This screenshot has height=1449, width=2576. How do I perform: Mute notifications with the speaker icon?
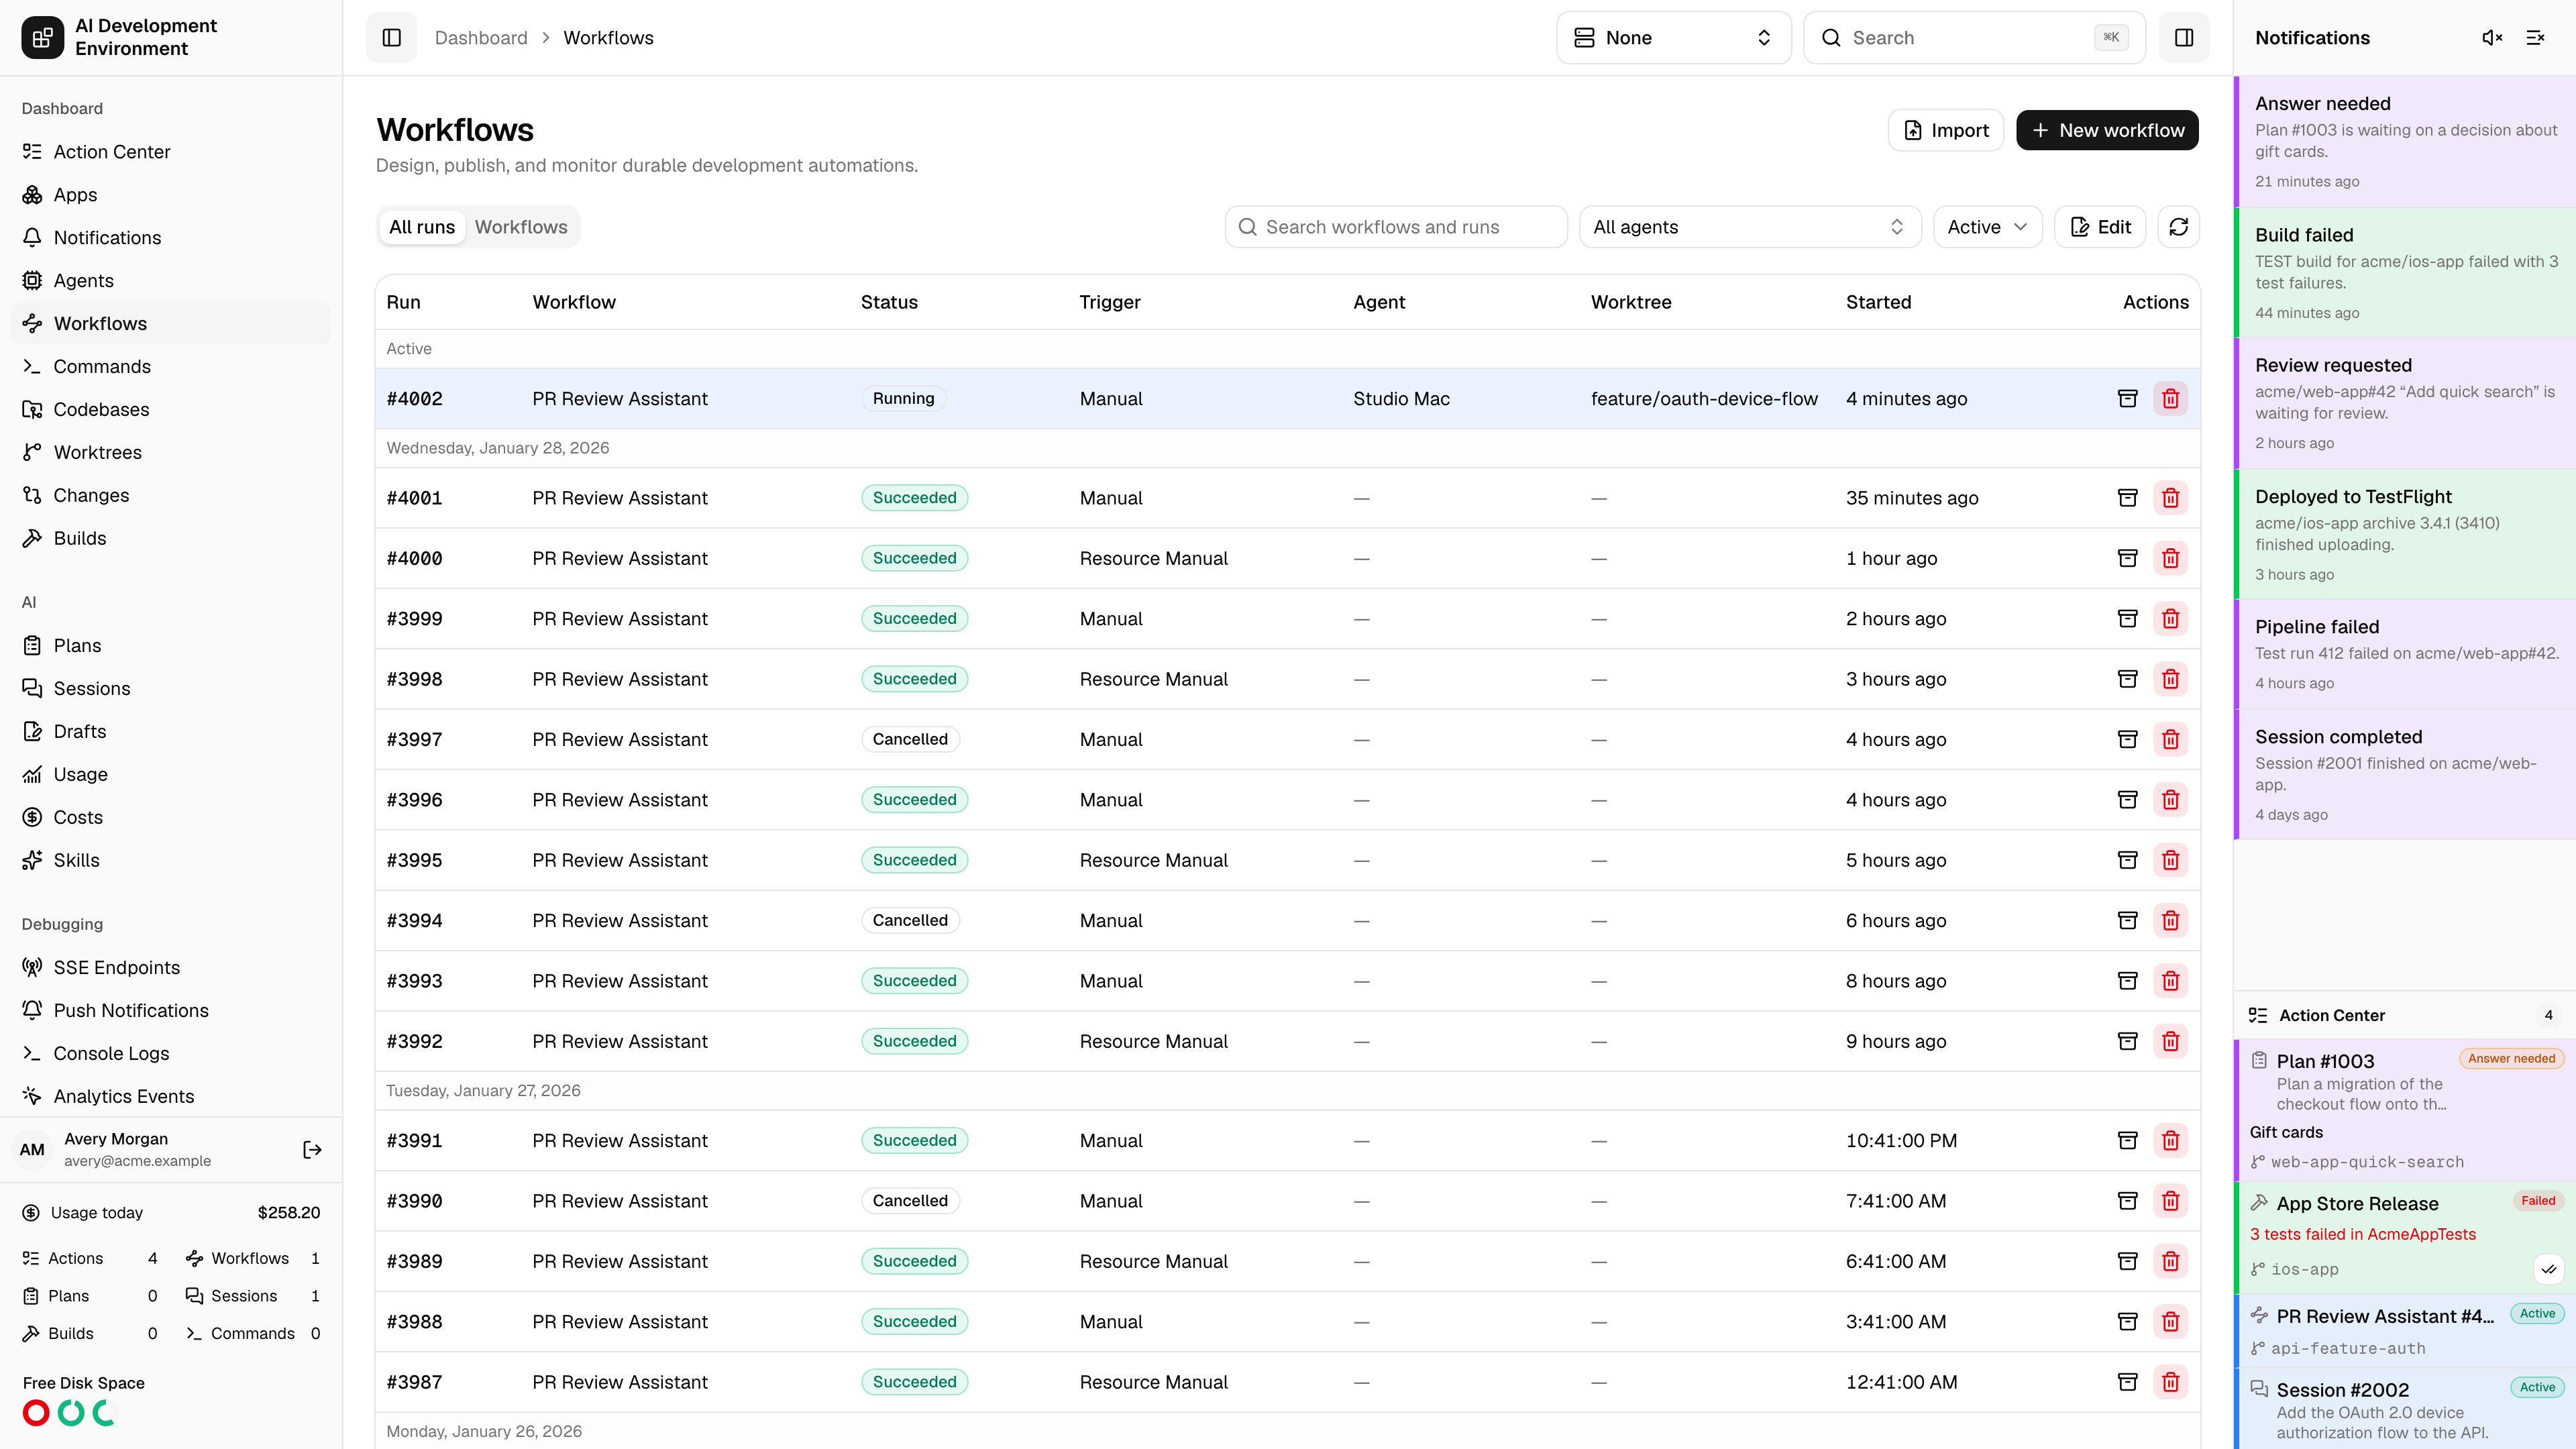pos(2492,38)
